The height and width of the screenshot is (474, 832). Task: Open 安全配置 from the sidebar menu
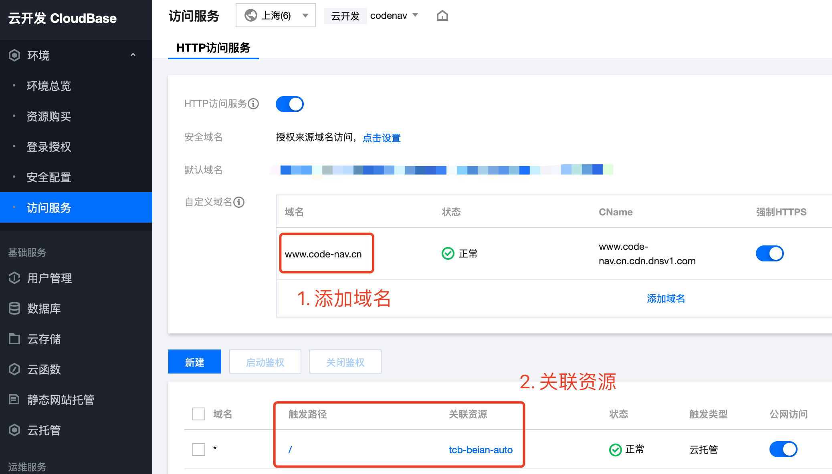click(x=48, y=177)
